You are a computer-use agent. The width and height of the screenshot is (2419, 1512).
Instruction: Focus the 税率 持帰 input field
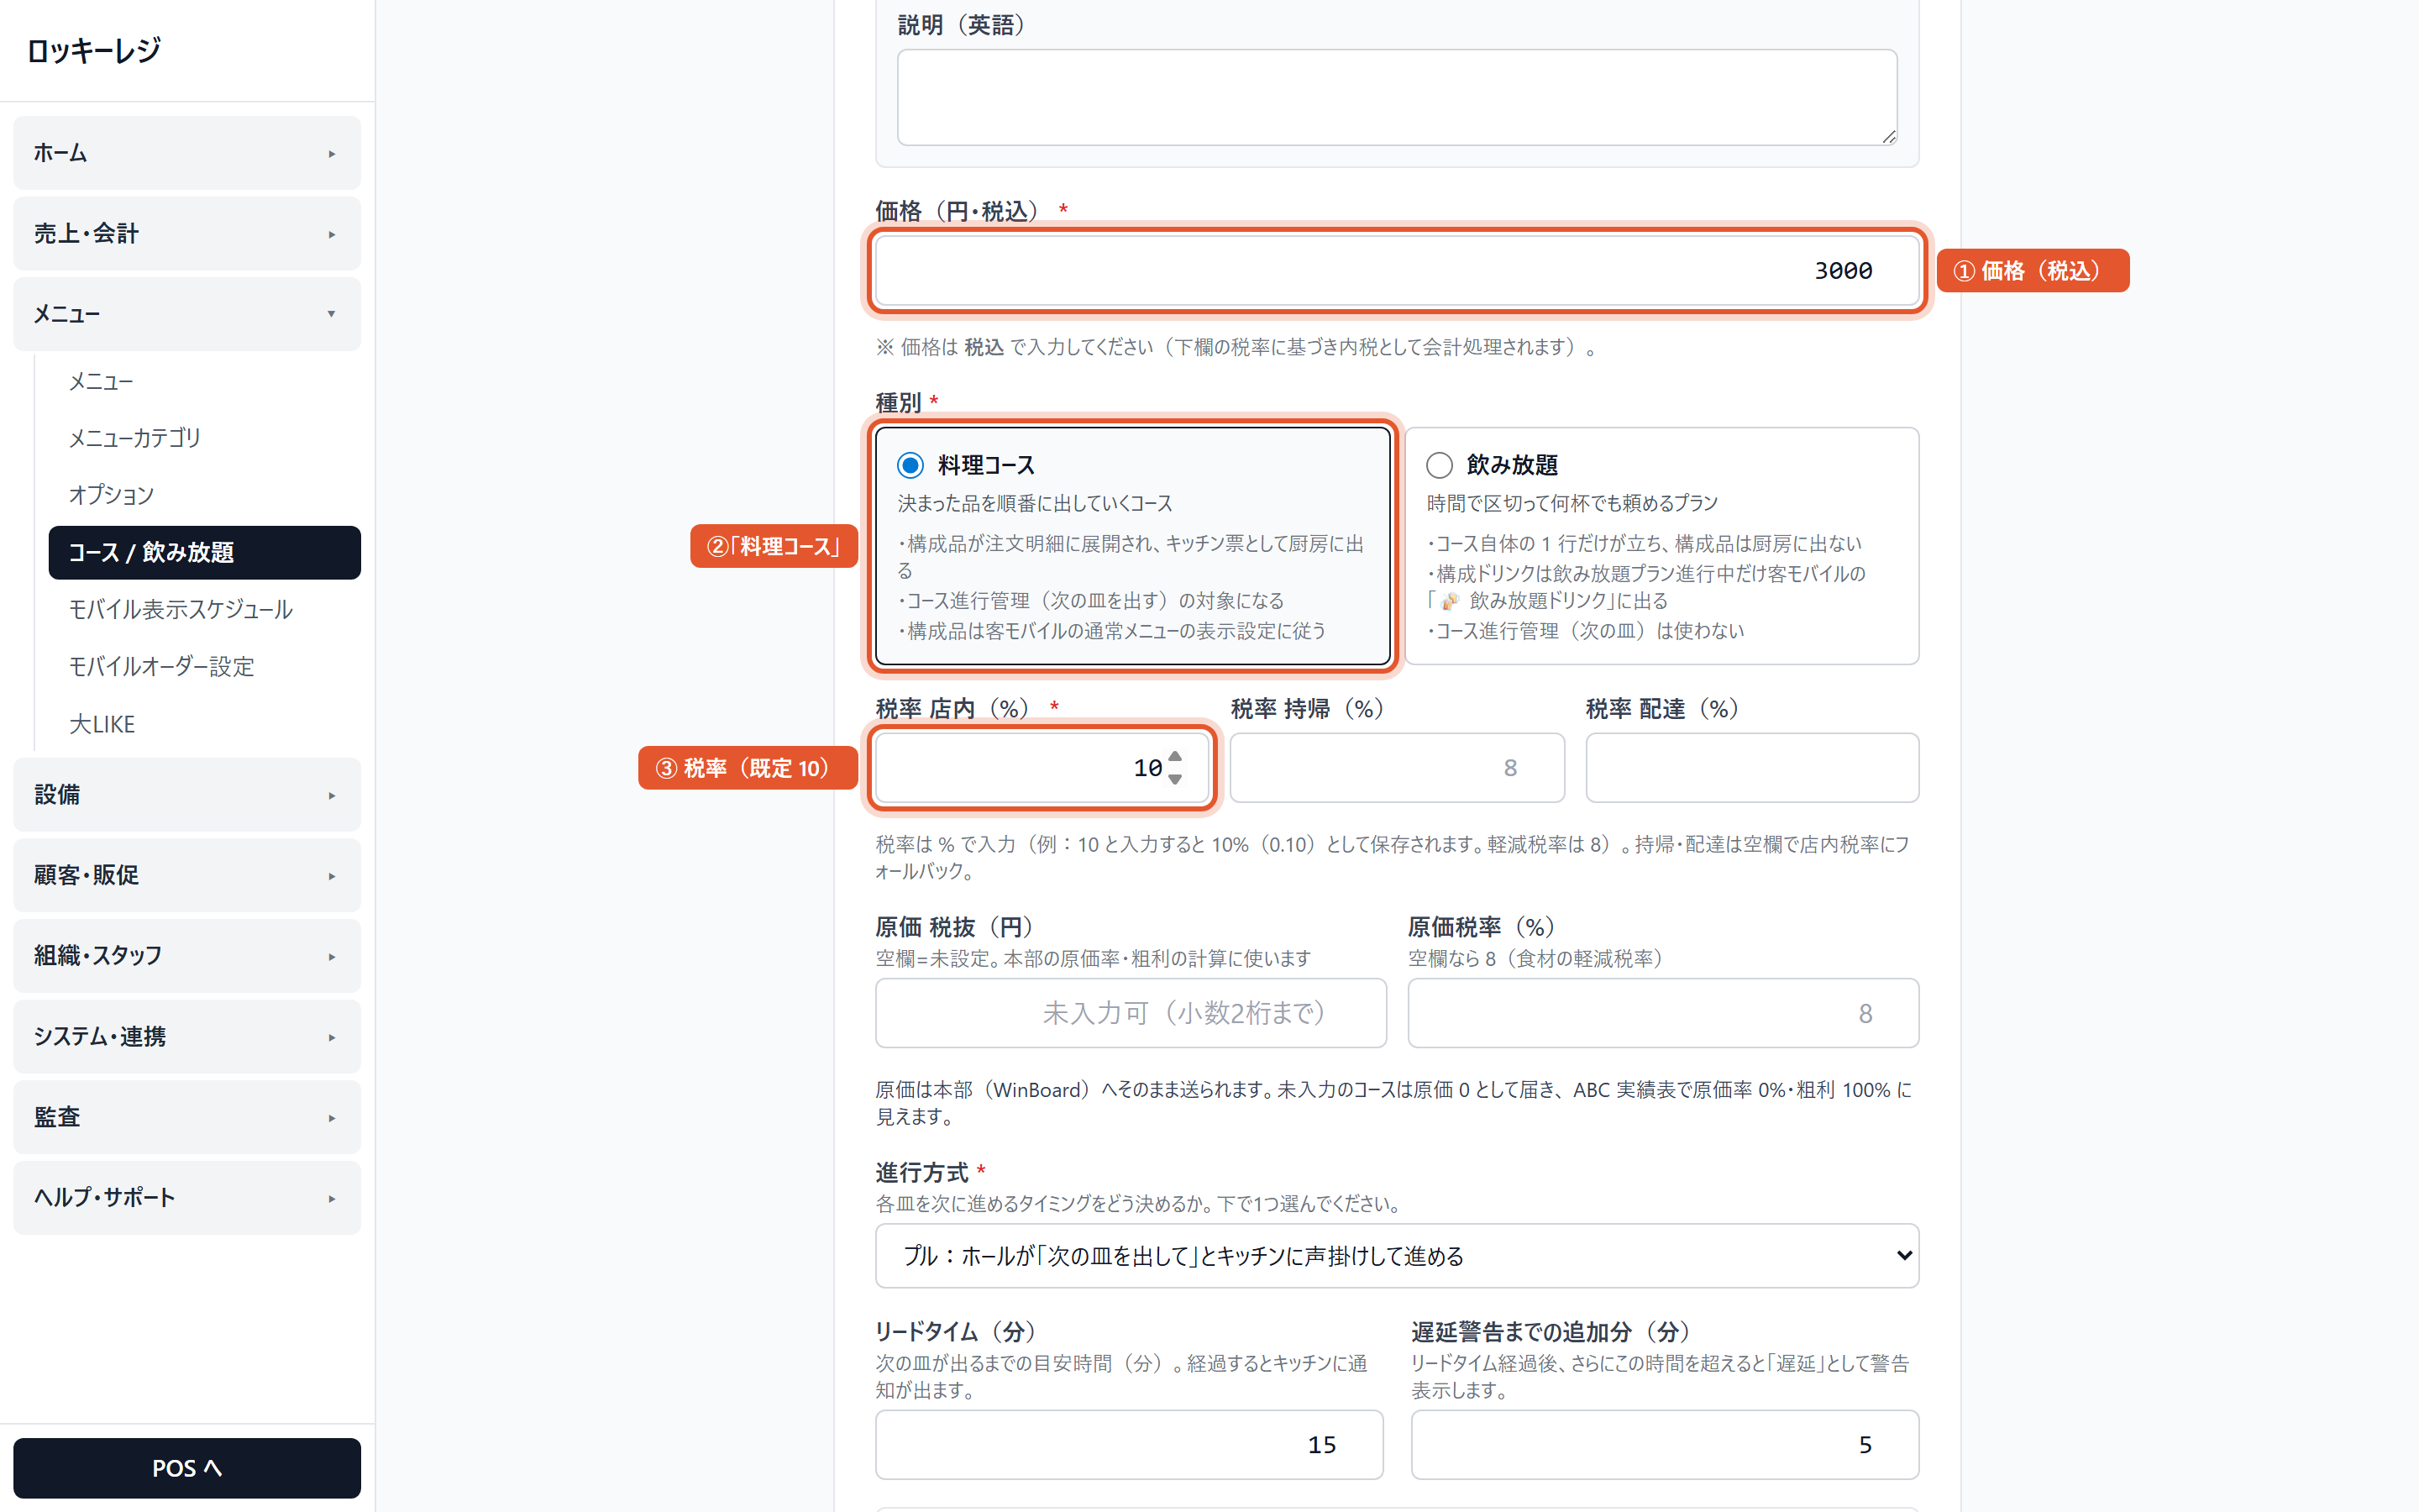pos(1397,768)
